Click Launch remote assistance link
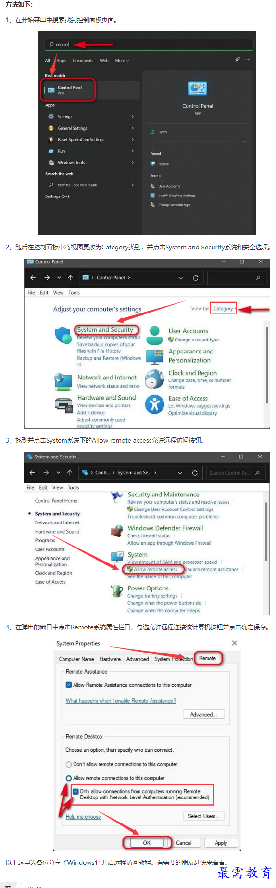 pyautogui.click(x=212, y=569)
